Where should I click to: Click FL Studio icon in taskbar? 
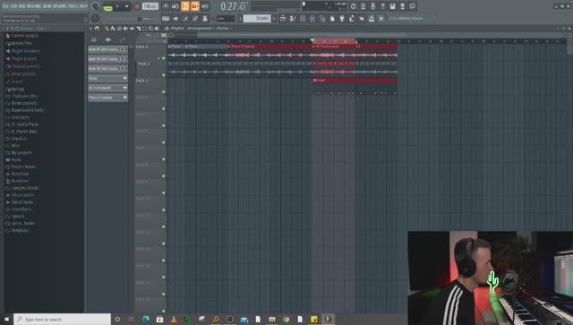pyautogui.click(x=328, y=319)
